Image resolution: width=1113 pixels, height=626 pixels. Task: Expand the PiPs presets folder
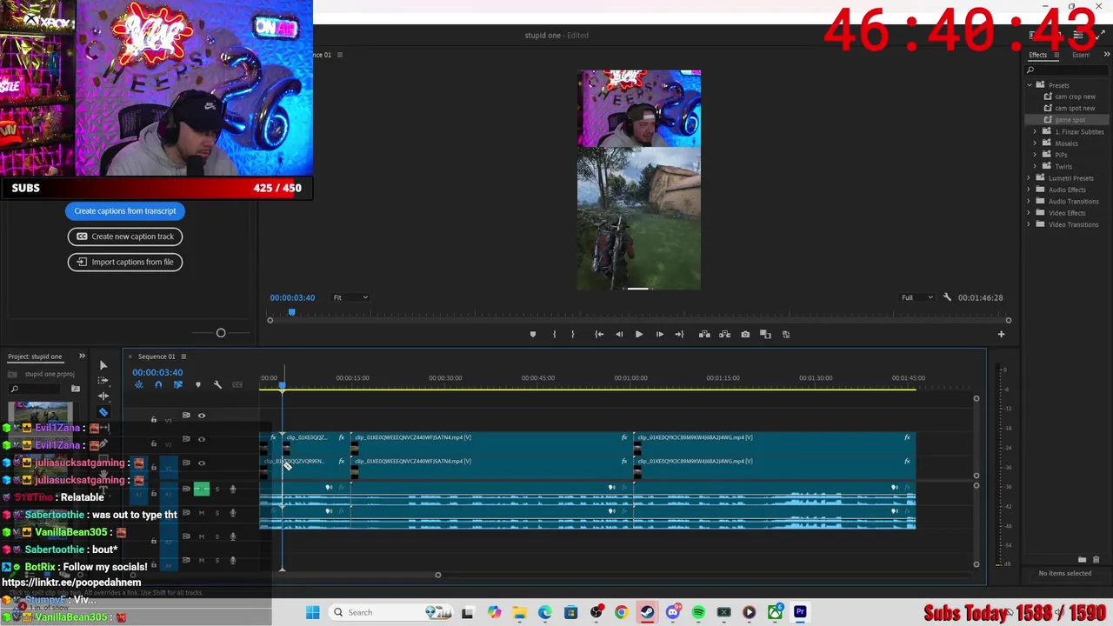[1035, 155]
